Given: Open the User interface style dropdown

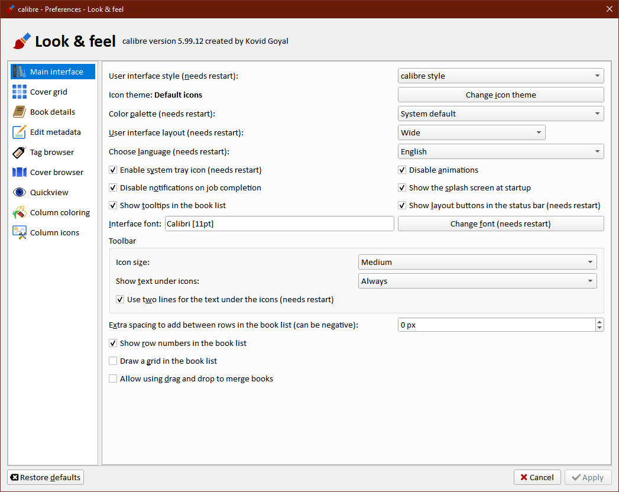Looking at the screenshot, I should pyautogui.click(x=500, y=76).
